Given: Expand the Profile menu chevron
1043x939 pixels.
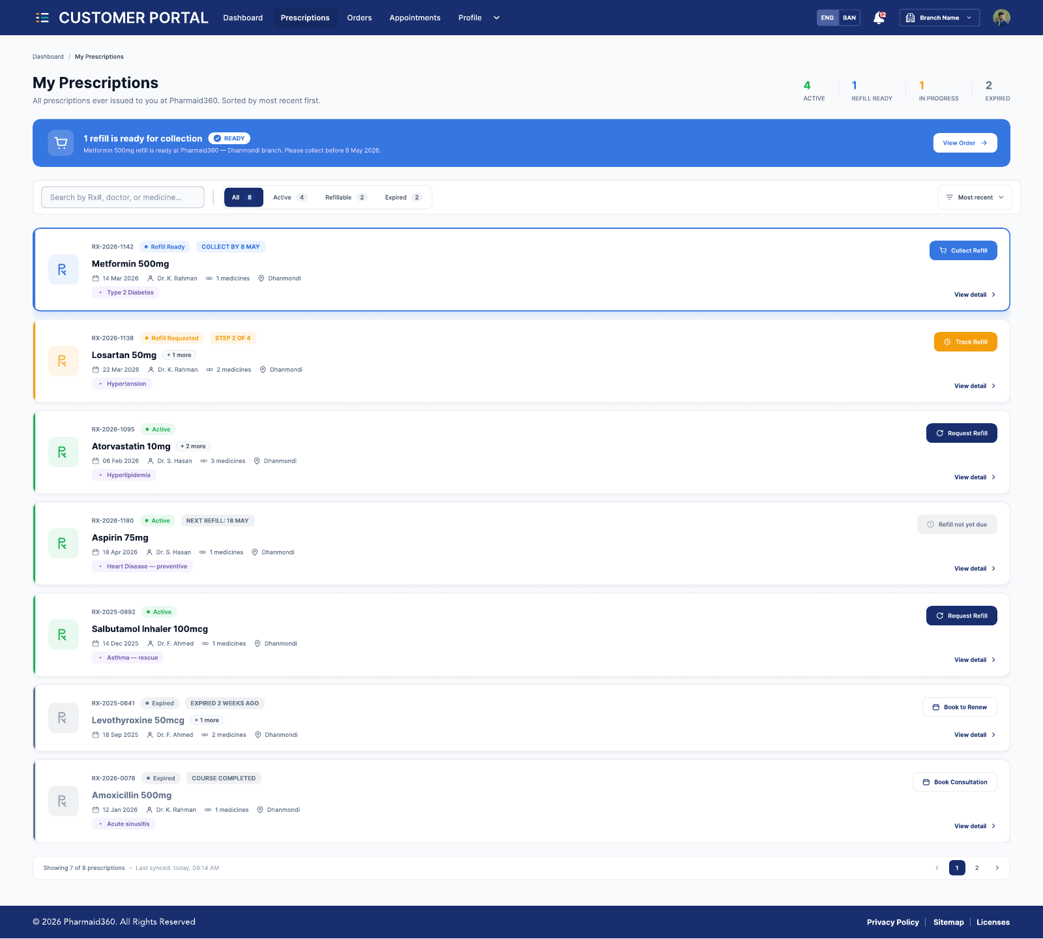Looking at the screenshot, I should [x=496, y=18].
